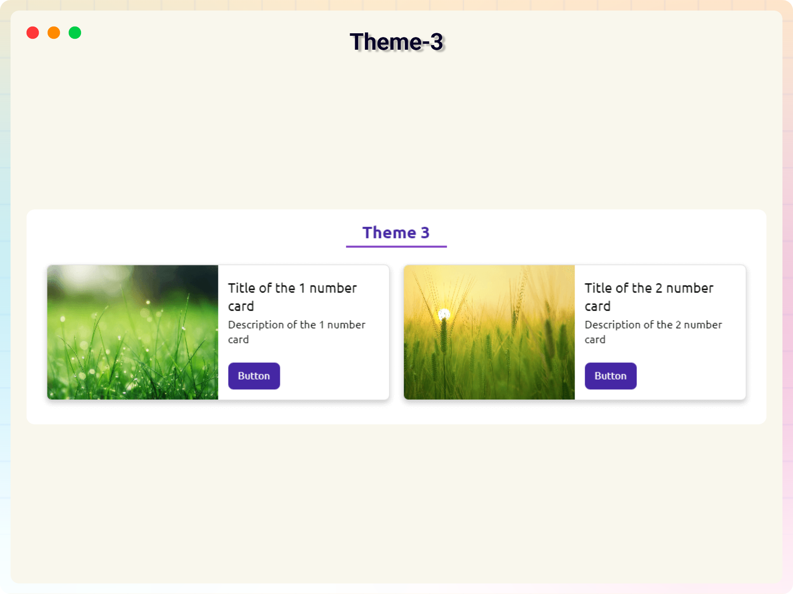Click "Title of the 2 number card"

click(648, 297)
